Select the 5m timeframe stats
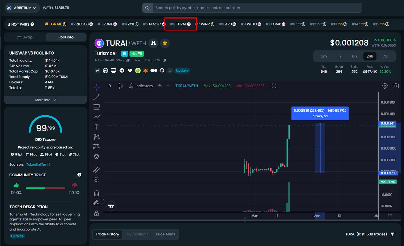Image resolution: width=404 pixels, height=246 pixels. tap(324, 56)
